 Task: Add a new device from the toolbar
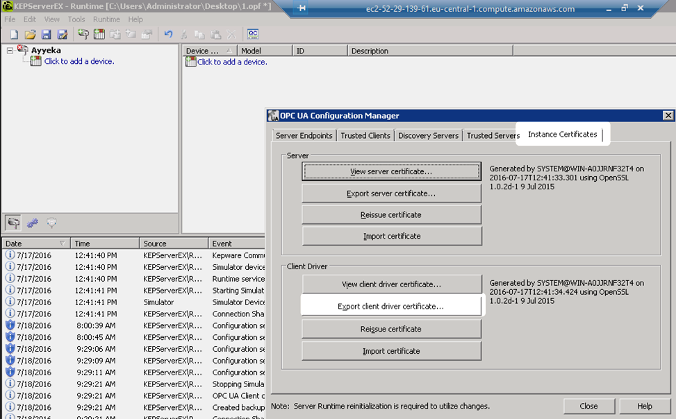pos(99,34)
